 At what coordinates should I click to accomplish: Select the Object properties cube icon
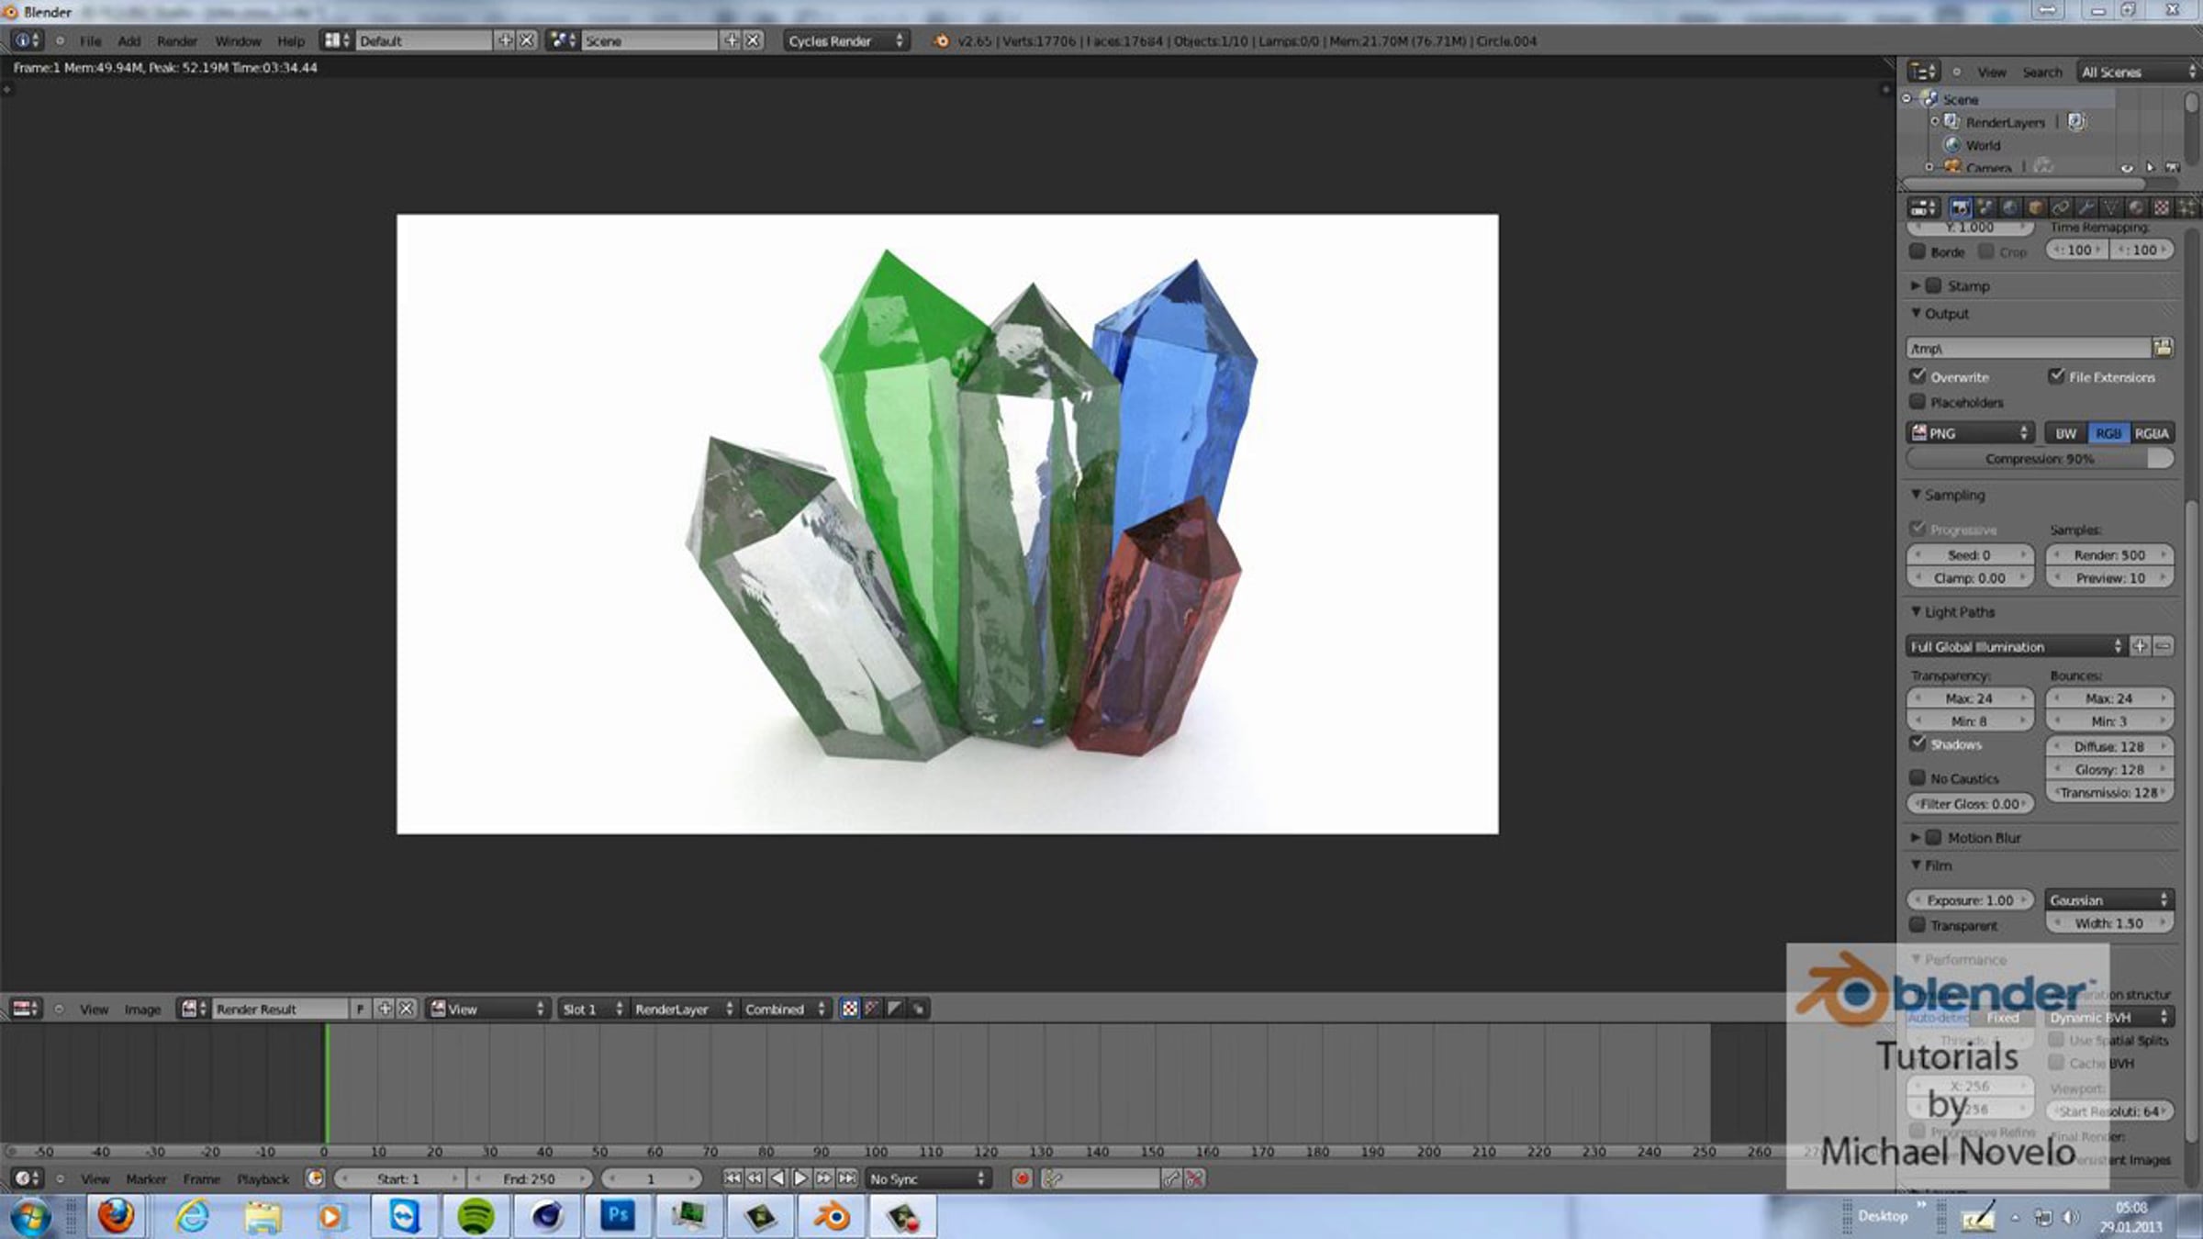tap(2035, 207)
